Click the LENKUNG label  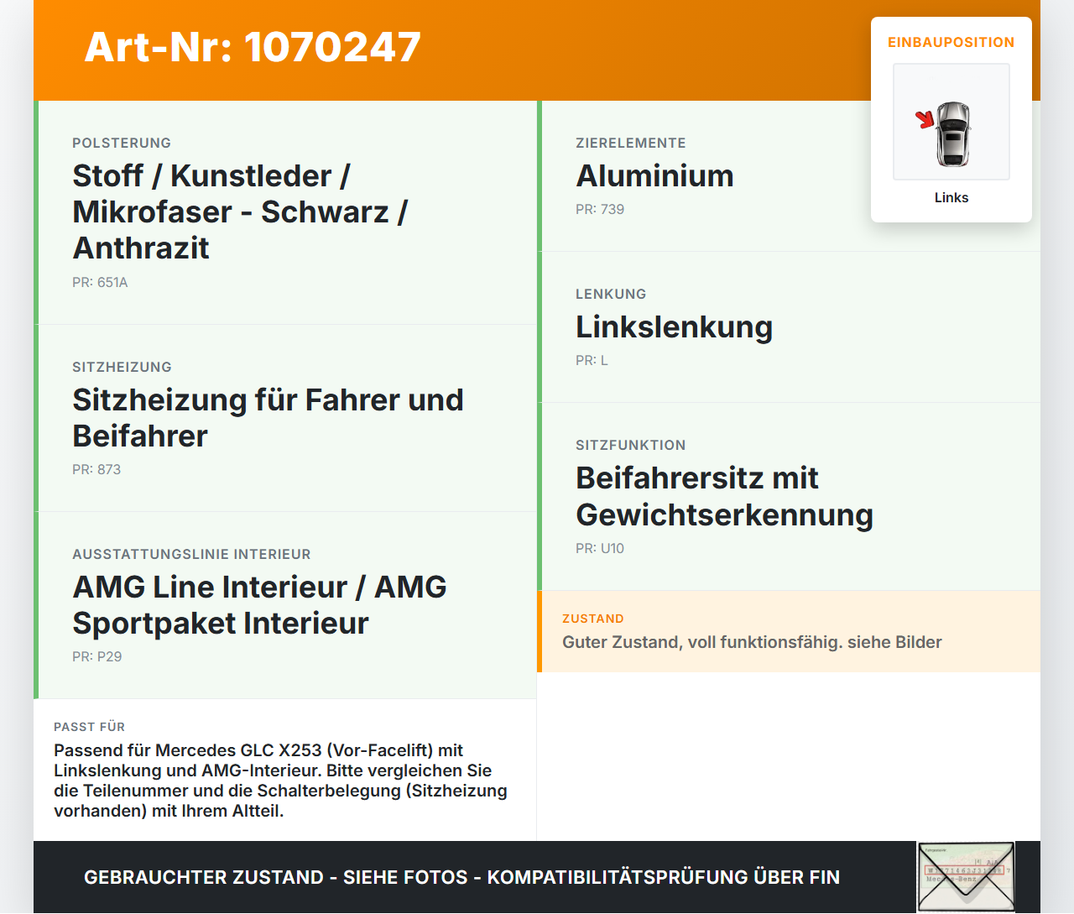(x=611, y=294)
